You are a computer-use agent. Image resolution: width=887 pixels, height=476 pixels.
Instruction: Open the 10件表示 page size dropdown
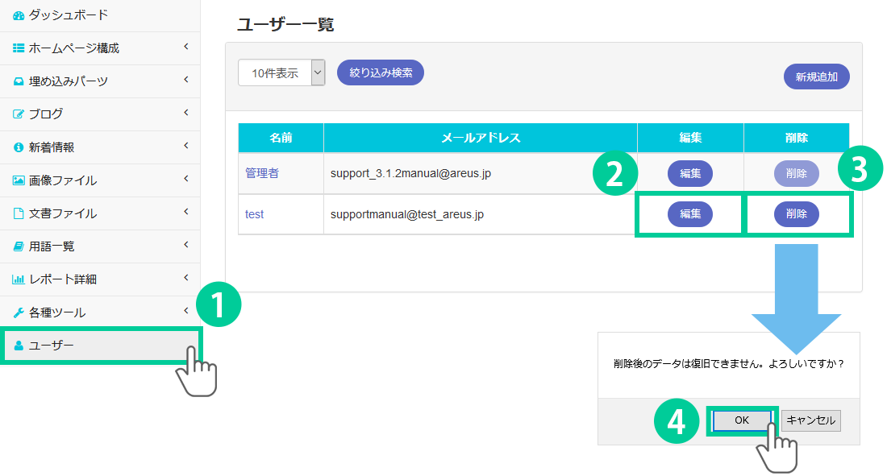tap(281, 72)
